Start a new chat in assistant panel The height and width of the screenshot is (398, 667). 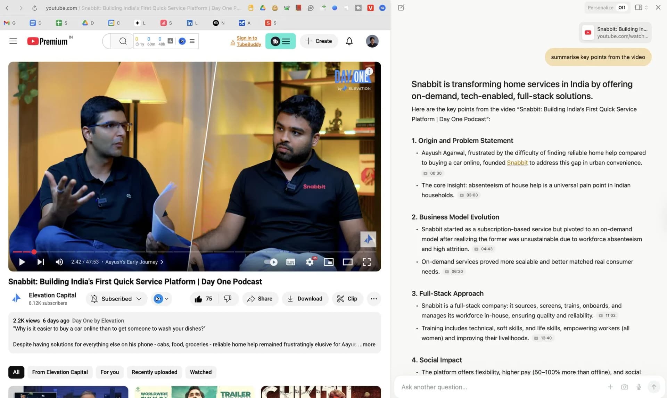point(401,8)
